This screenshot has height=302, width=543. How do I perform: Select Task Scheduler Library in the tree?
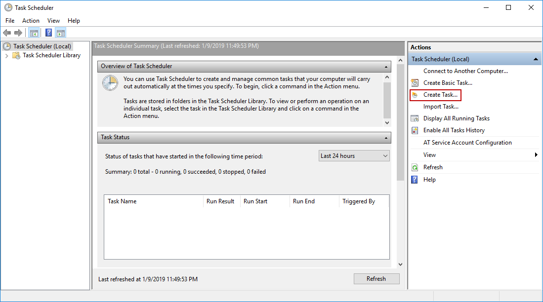tap(51, 55)
